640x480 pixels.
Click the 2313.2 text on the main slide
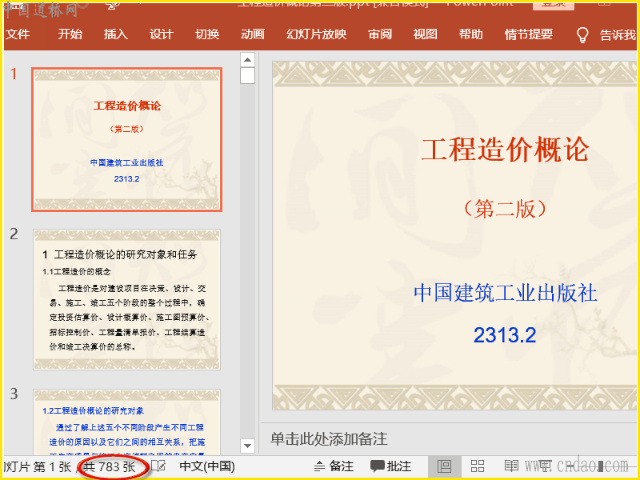click(505, 335)
